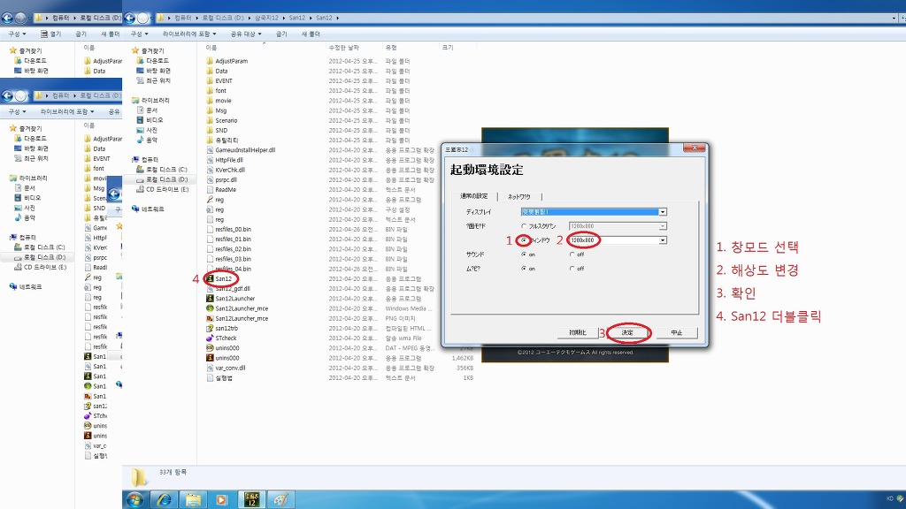Open 즐겨찾기 favorites in main window sidebar
Viewport: 906px width, 509px height.
click(152, 50)
